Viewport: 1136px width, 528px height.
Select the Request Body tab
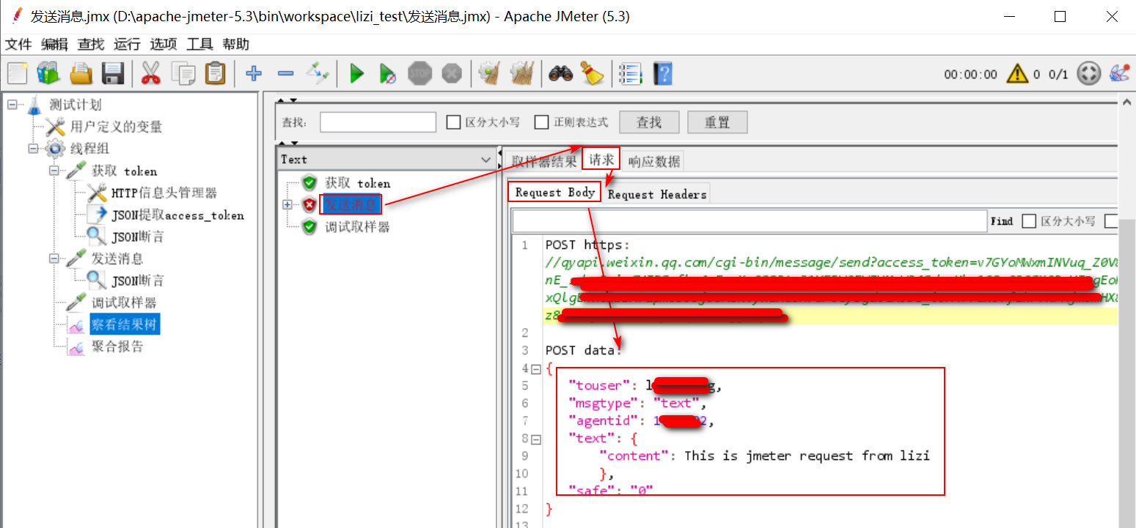pyautogui.click(x=555, y=193)
